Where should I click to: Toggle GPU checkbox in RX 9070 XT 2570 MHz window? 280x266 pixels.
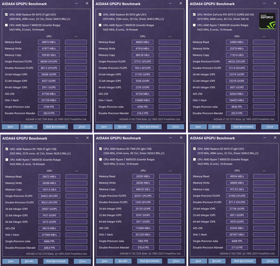click(x=194, y=149)
